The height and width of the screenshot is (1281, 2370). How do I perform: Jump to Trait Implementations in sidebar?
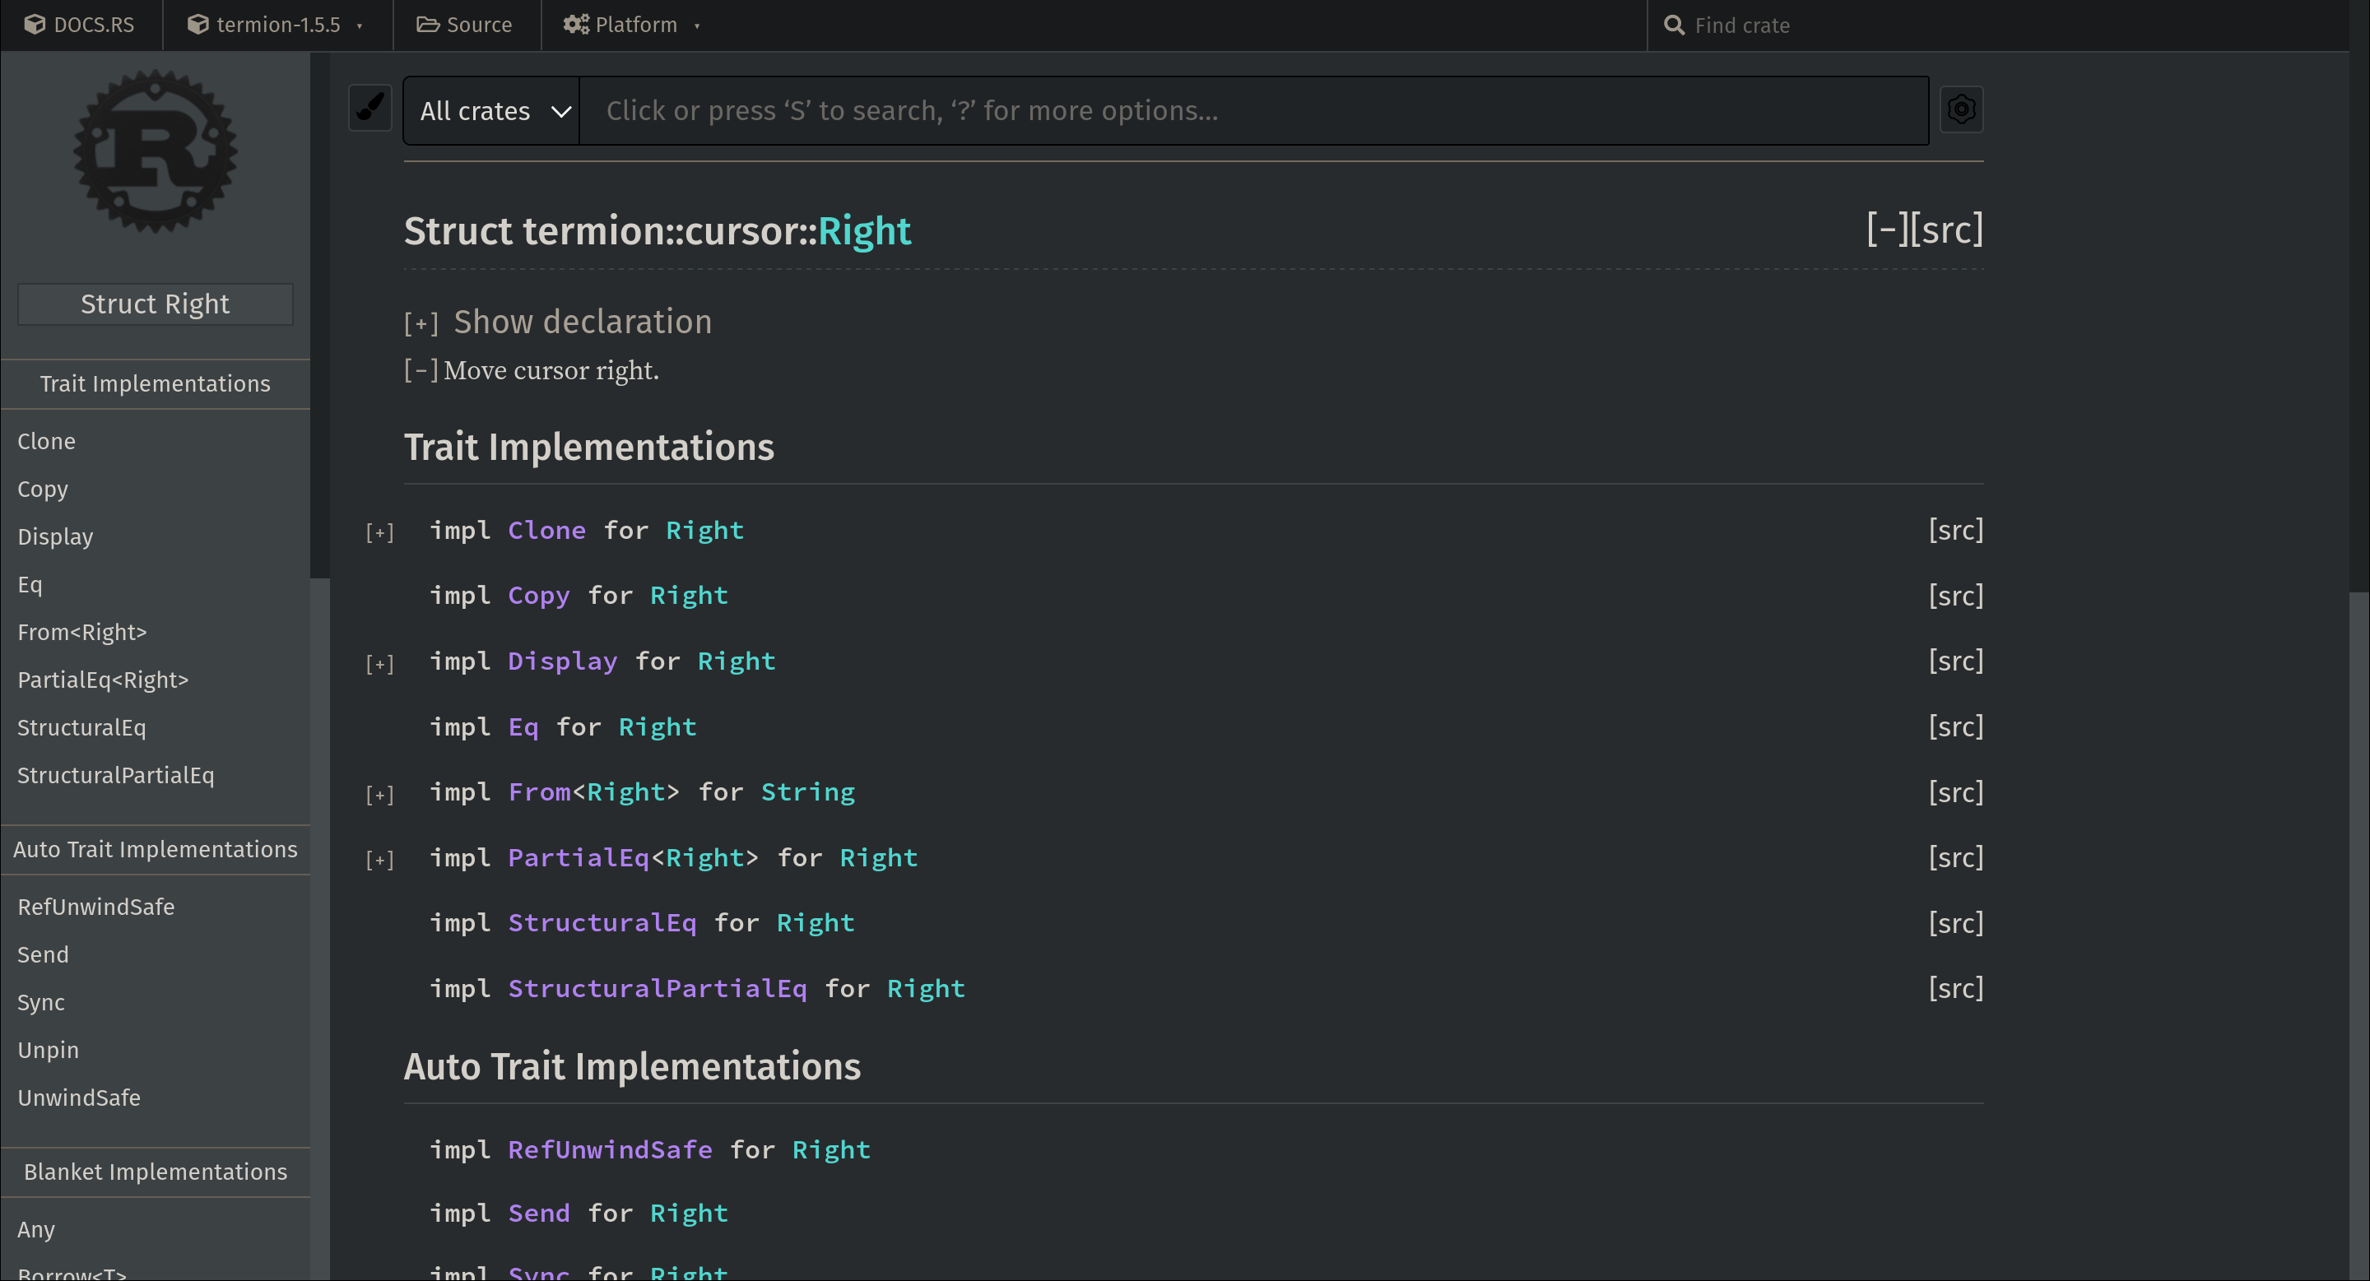(155, 383)
